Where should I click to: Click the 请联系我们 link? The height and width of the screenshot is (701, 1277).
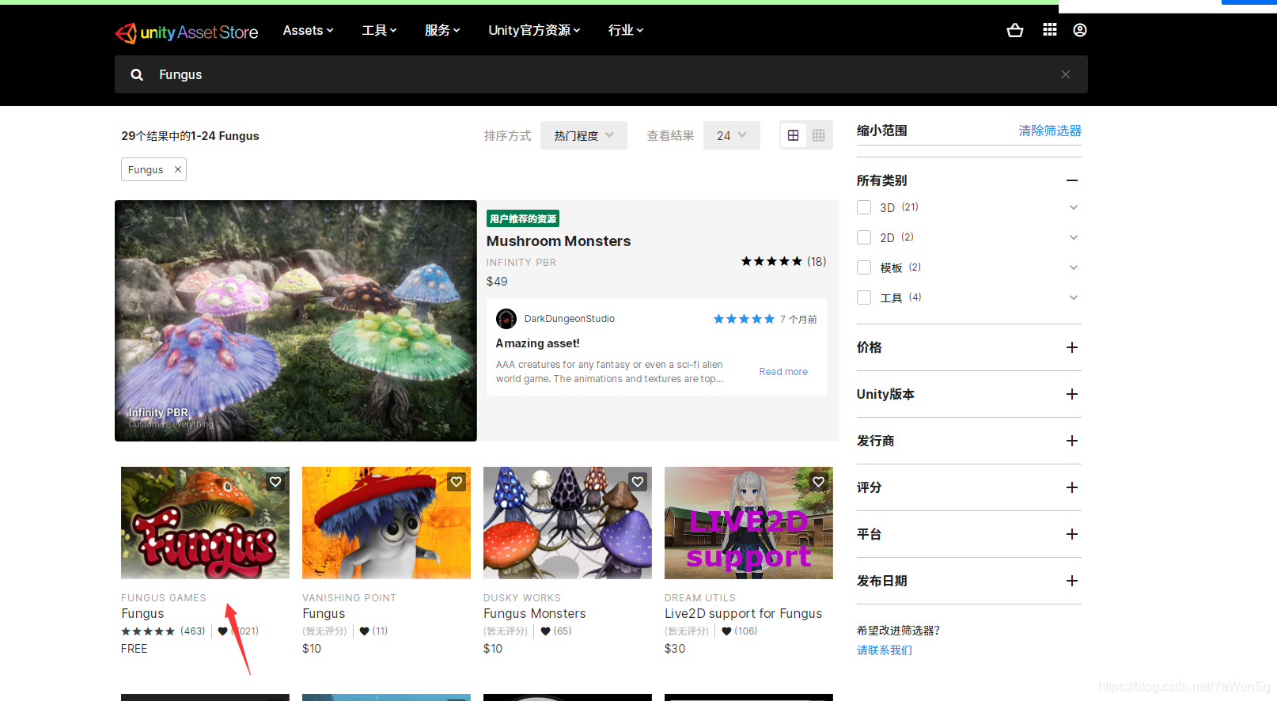click(x=885, y=650)
